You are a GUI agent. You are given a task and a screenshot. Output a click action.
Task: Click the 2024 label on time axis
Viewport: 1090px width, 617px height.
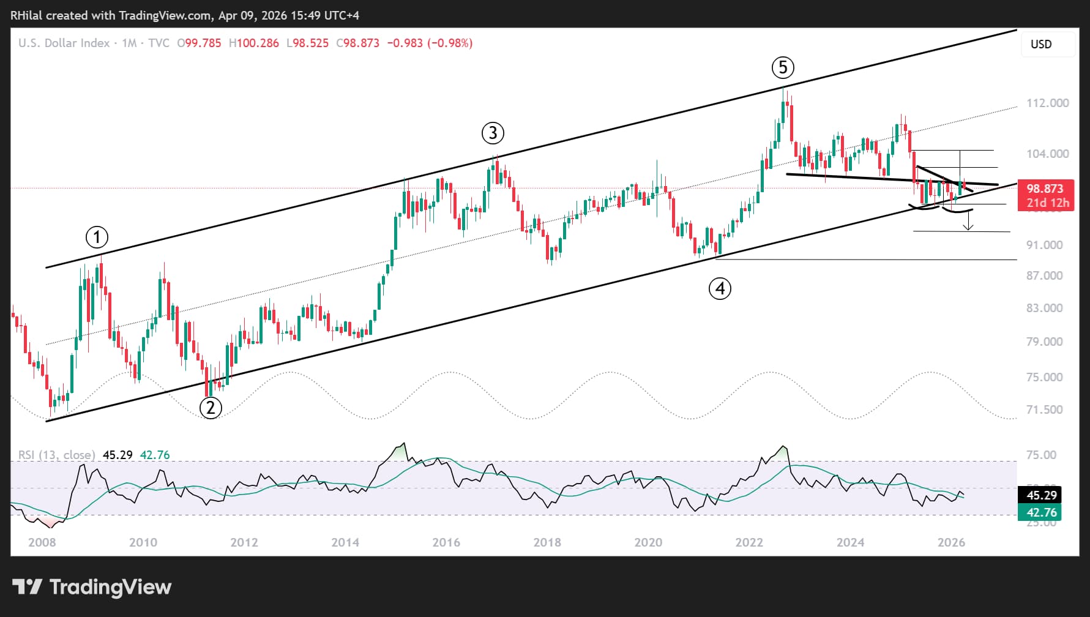(850, 542)
